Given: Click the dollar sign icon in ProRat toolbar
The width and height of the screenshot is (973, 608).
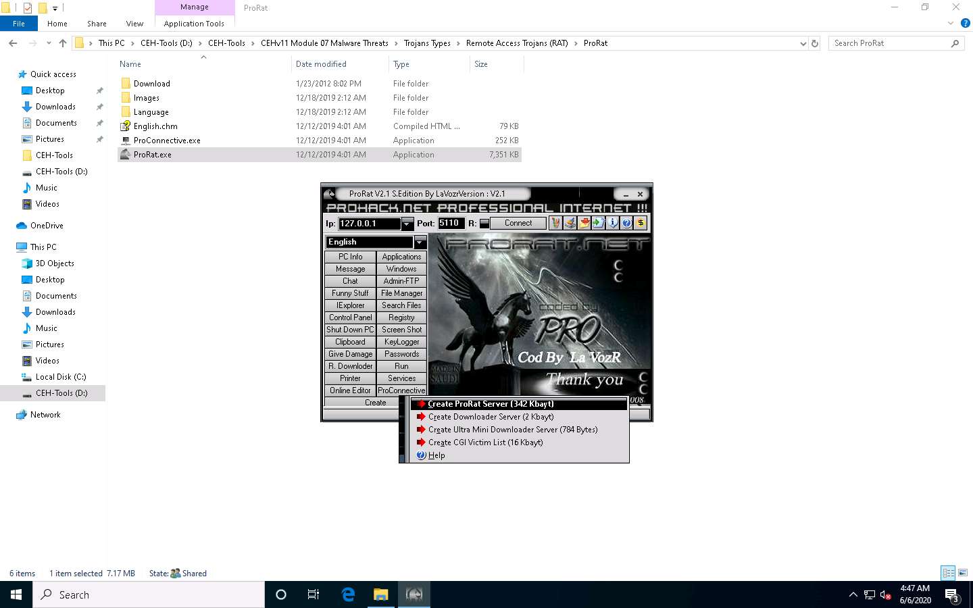Looking at the screenshot, I should coord(641,223).
